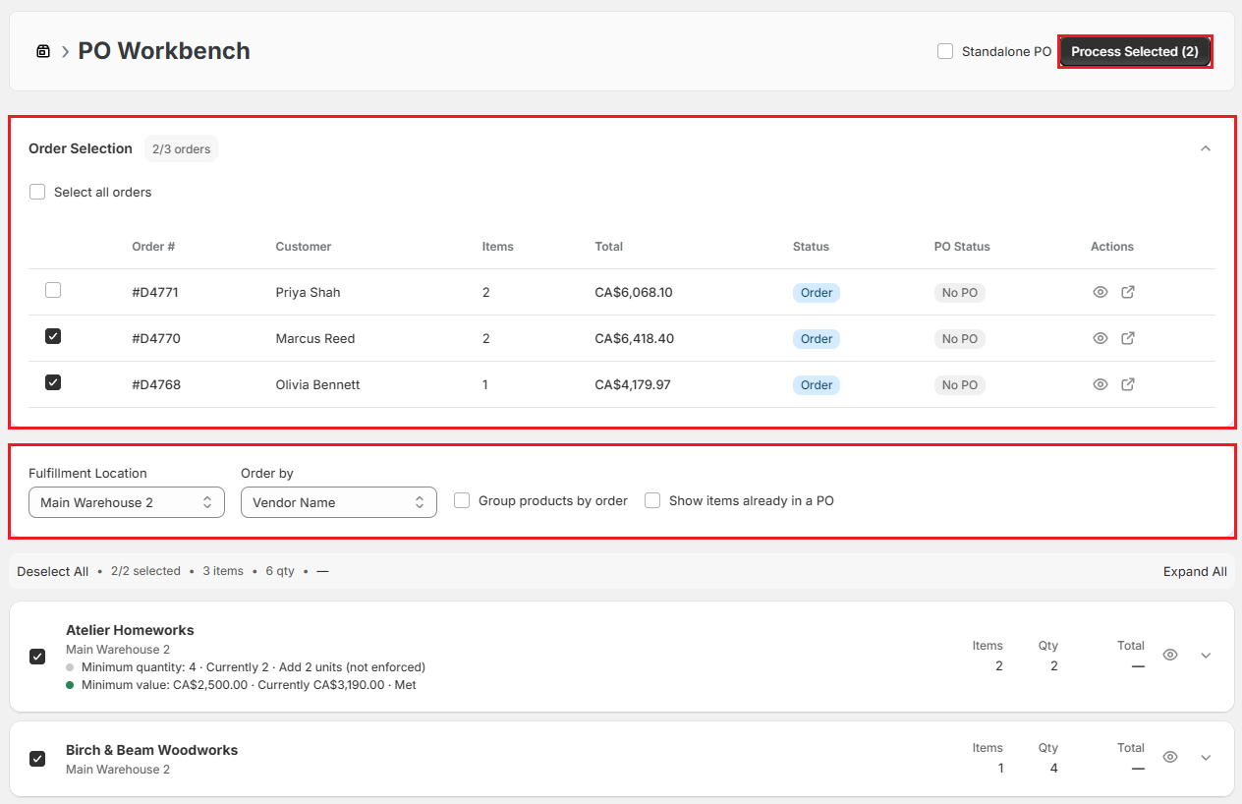Screen dimensions: 1242x804
Task: Expand the Atelier Homeworks card chevron
Action: point(1206,656)
